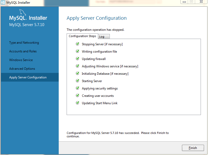This screenshot has height=155, width=208.
Task: Close the MySQL Installer window
Action: (201, 2)
